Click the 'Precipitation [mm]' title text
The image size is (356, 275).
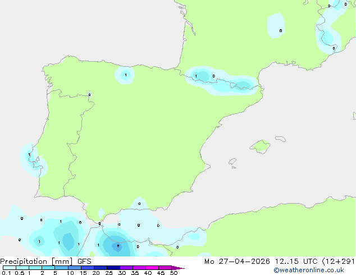(36, 262)
